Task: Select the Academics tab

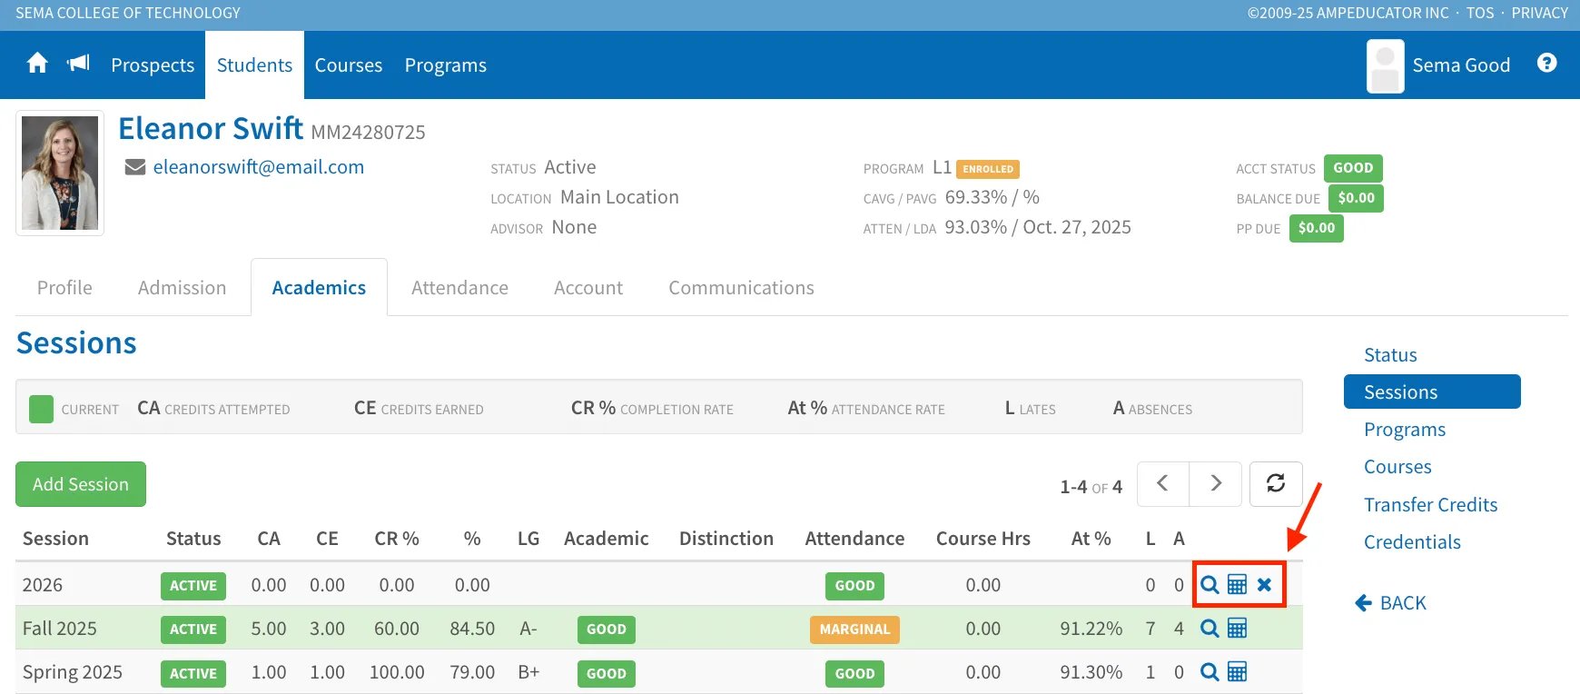Action: 319,288
